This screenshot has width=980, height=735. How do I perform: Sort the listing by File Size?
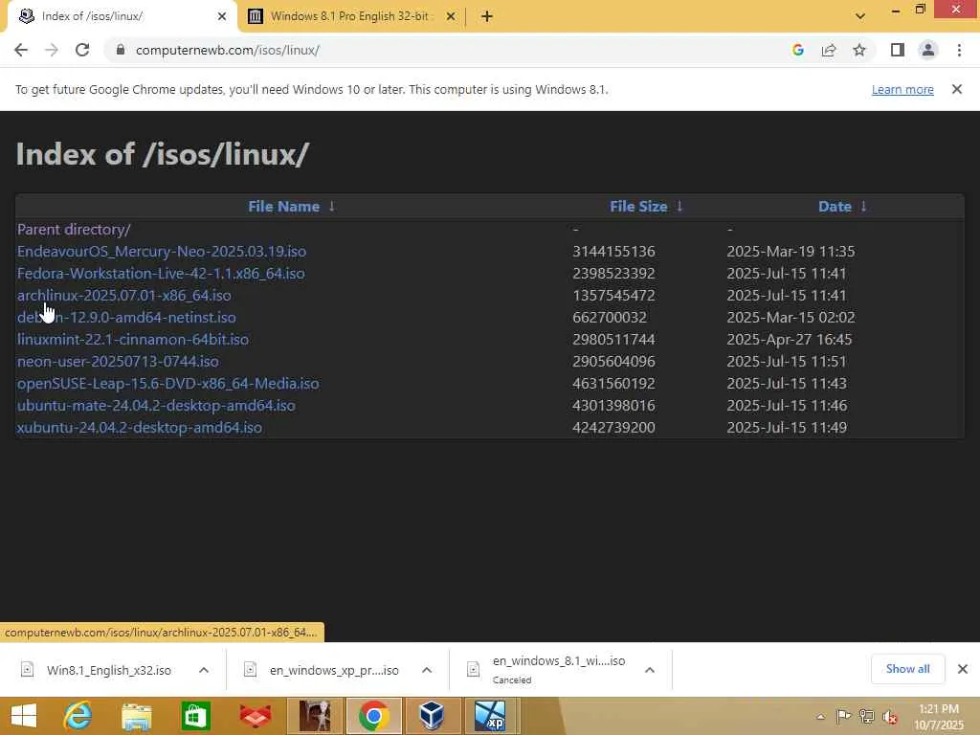pyautogui.click(x=638, y=207)
